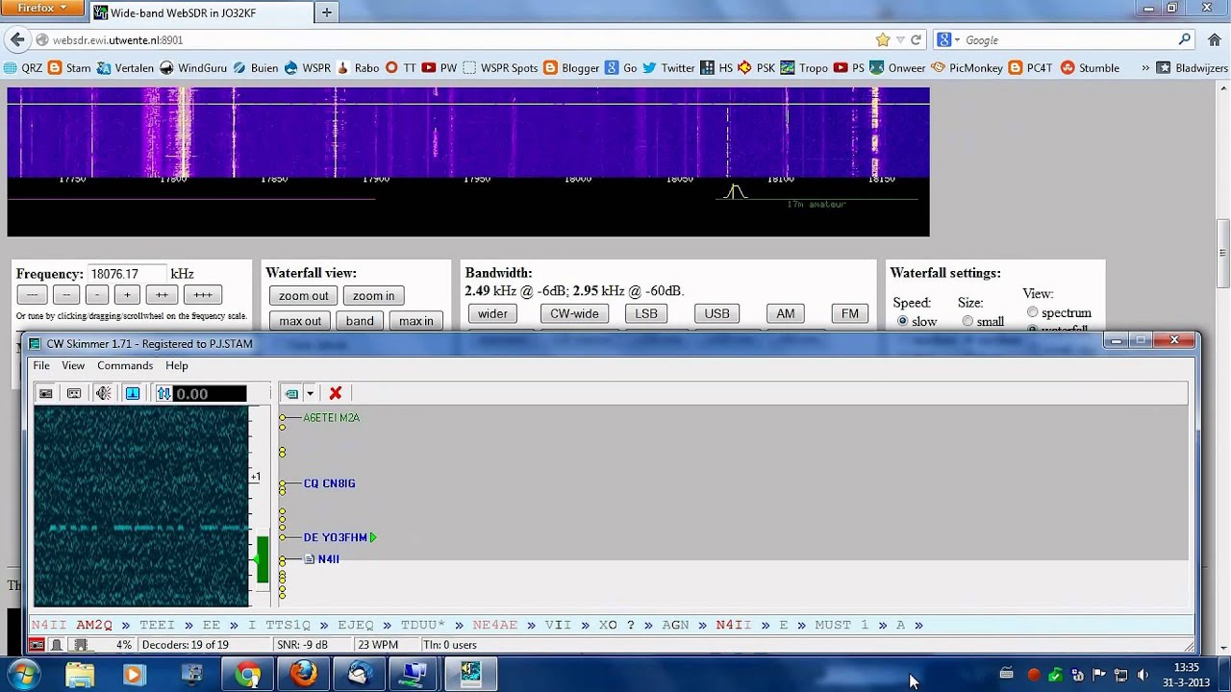Select the slow waterfall speed radio
This screenshot has height=692, width=1231.
902,321
